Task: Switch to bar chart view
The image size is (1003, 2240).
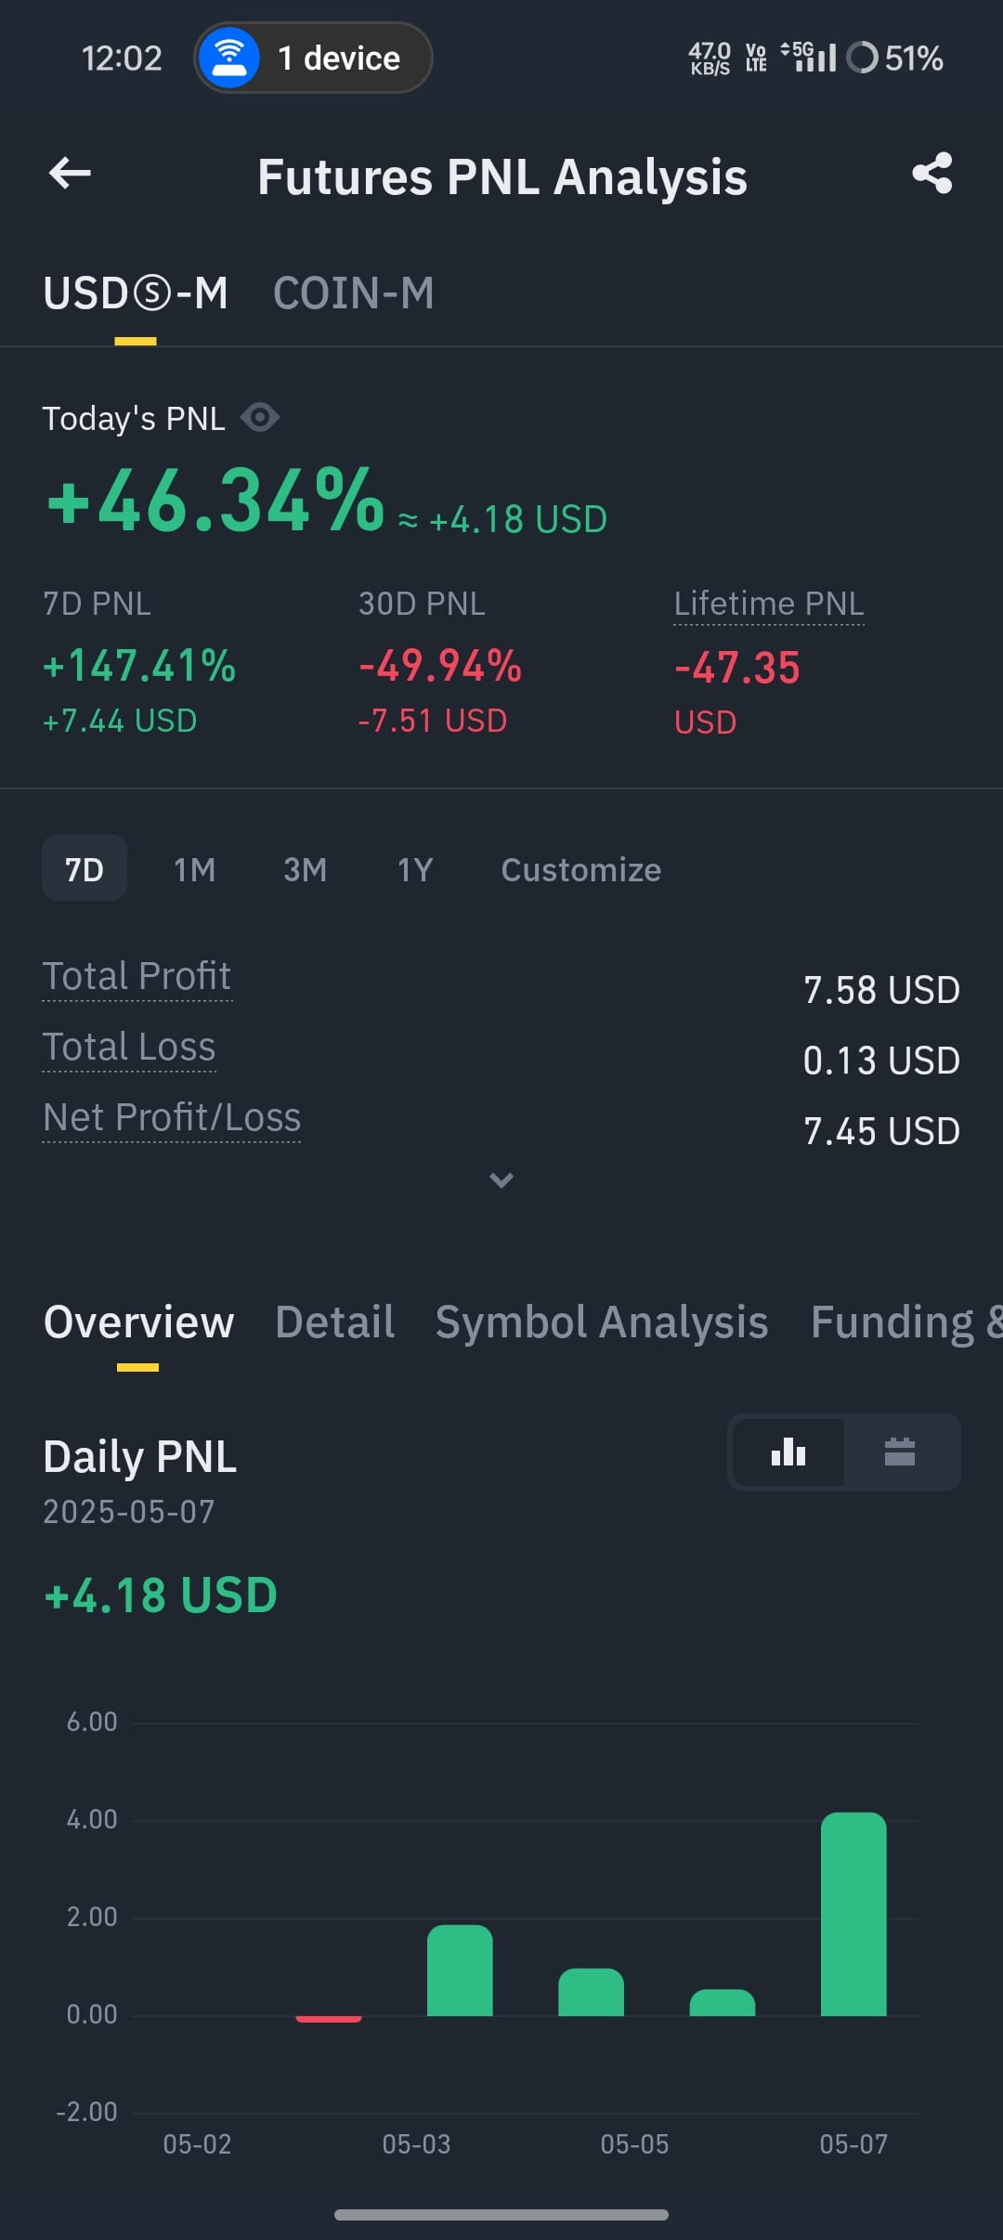Action: coord(788,1452)
